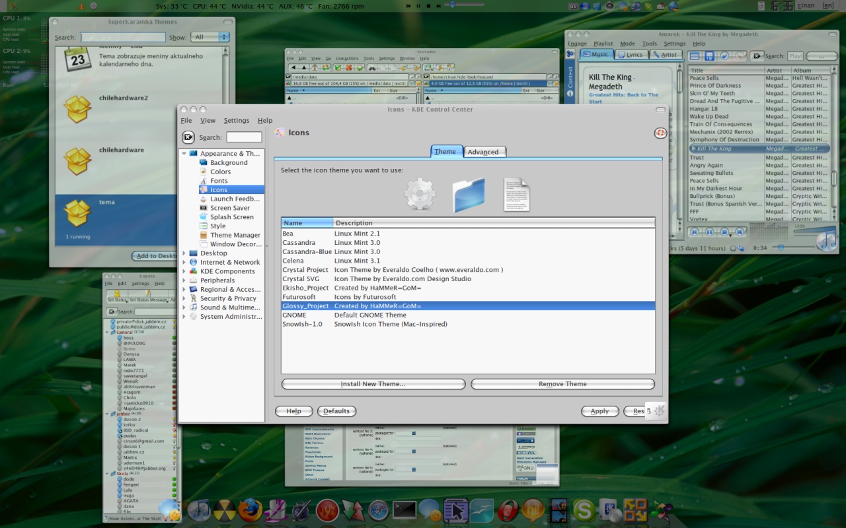Open the Opera browser dock icon
846x528 pixels.
(x=508, y=510)
